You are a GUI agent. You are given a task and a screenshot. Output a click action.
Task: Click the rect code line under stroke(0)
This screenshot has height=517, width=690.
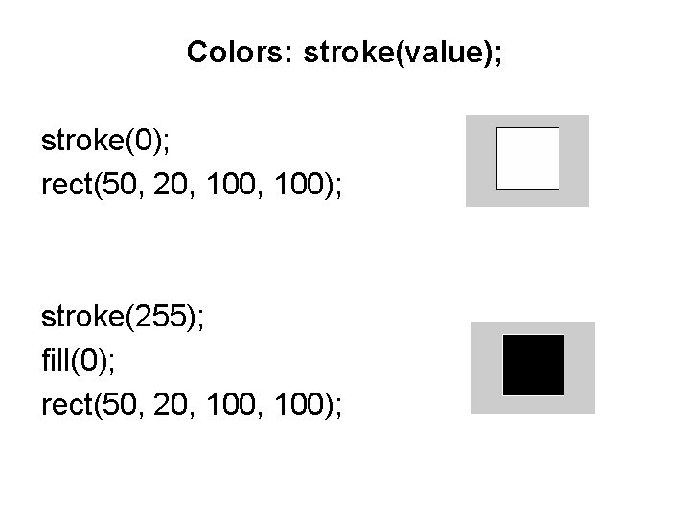pyautogui.click(x=192, y=184)
